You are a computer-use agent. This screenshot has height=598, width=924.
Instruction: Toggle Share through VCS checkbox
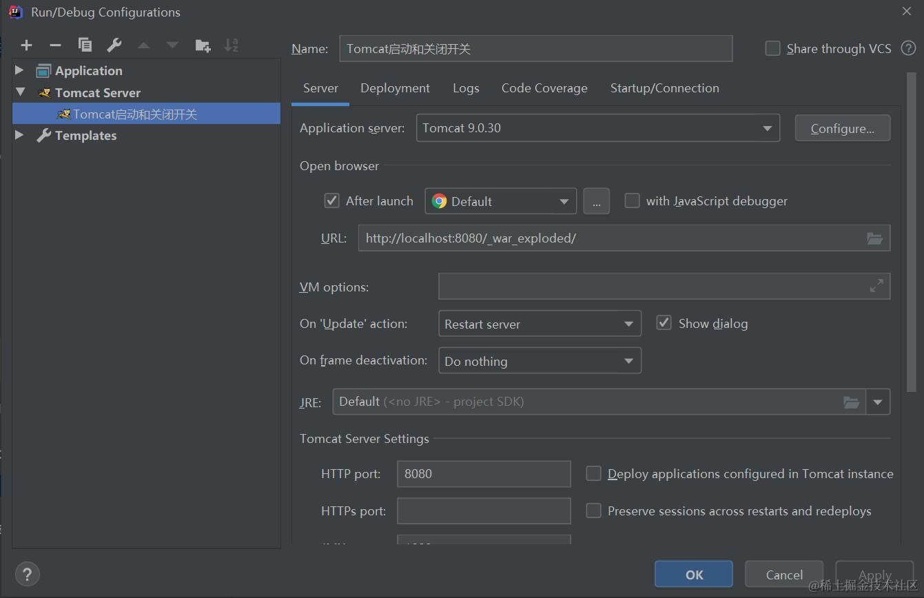click(773, 48)
